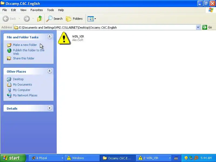Open the Back history dropdown arrow

tap(19, 19)
